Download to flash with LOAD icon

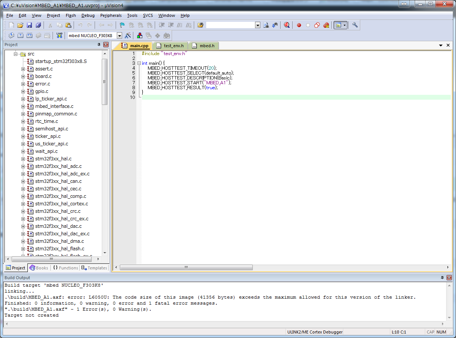[x=59, y=35]
